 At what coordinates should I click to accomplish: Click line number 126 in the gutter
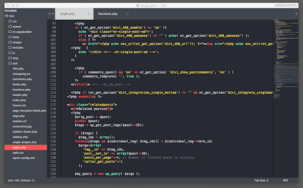[53, 141]
